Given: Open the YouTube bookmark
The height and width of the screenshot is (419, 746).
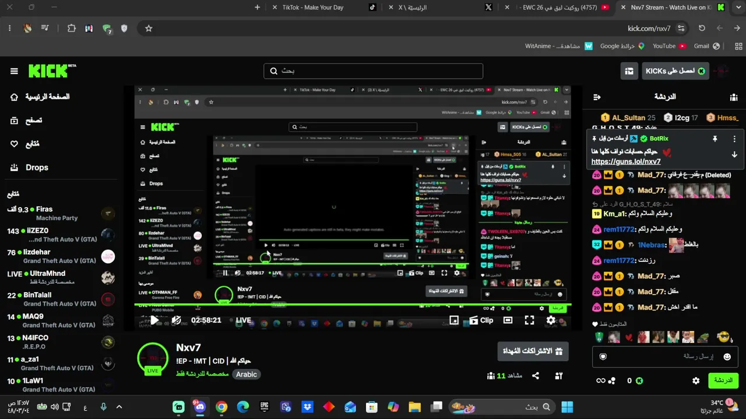Looking at the screenshot, I should click(669, 46).
